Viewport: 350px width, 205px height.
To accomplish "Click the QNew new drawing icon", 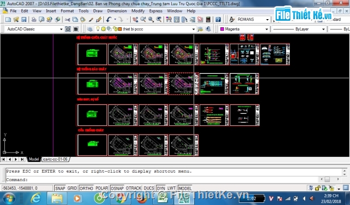I will (x=8, y=20).
